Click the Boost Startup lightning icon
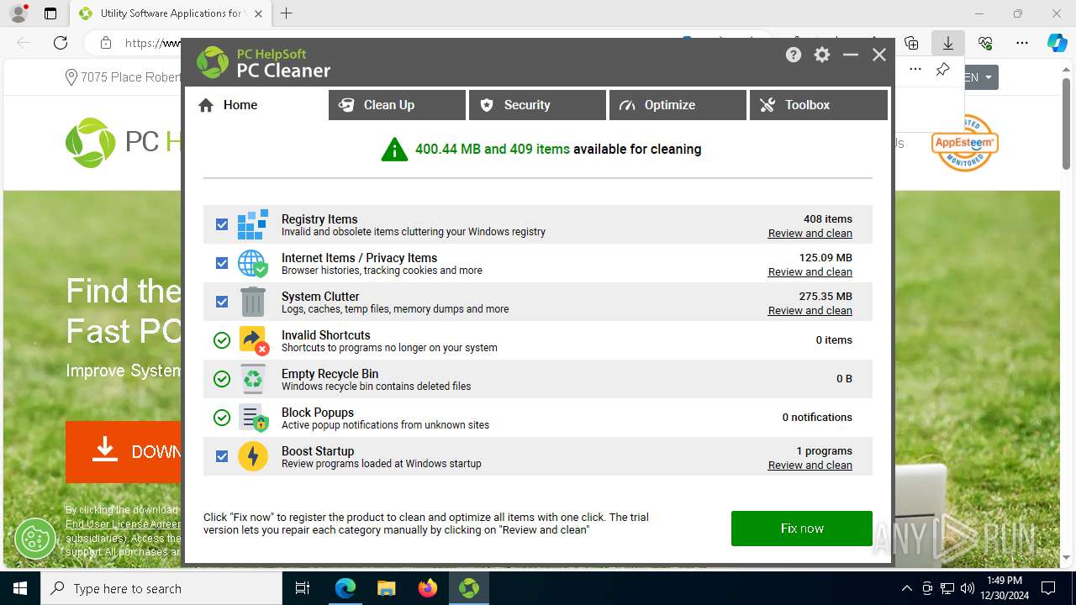The width and height of the screenshot is (1076, 605). (253, 456)
